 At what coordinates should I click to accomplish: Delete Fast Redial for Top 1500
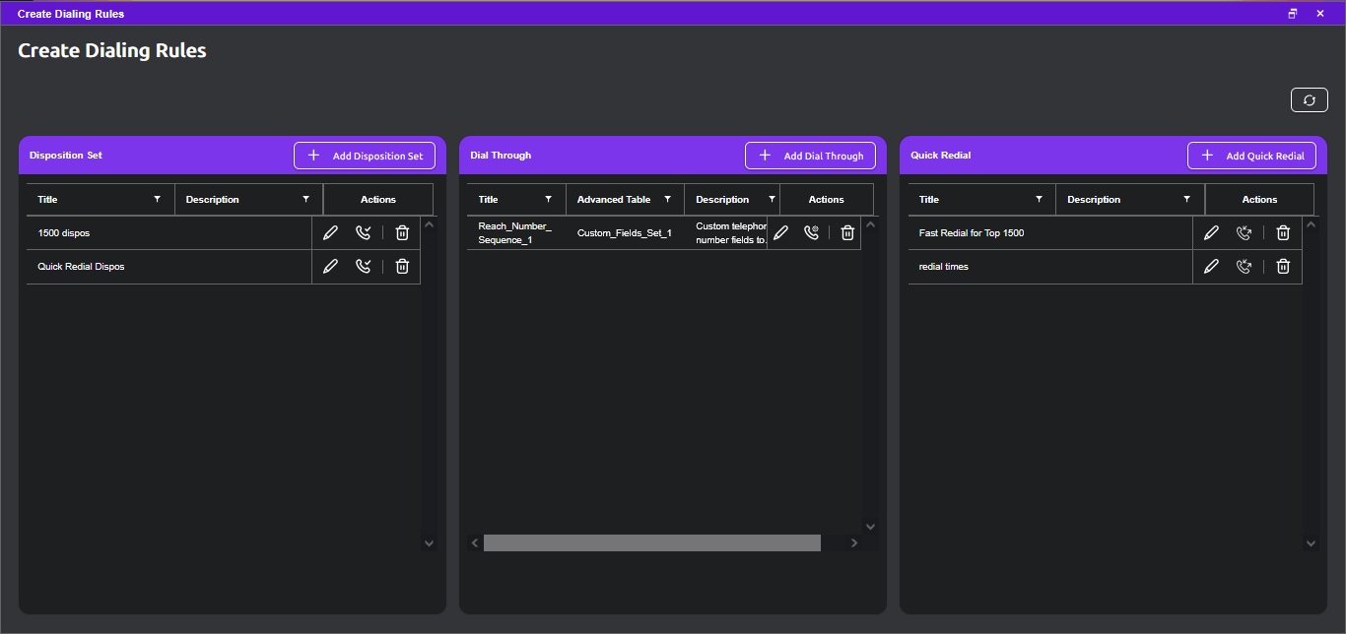pos(1283,233)
